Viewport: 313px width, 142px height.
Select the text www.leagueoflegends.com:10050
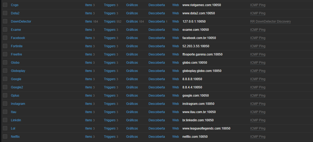(x=206, y=128)
